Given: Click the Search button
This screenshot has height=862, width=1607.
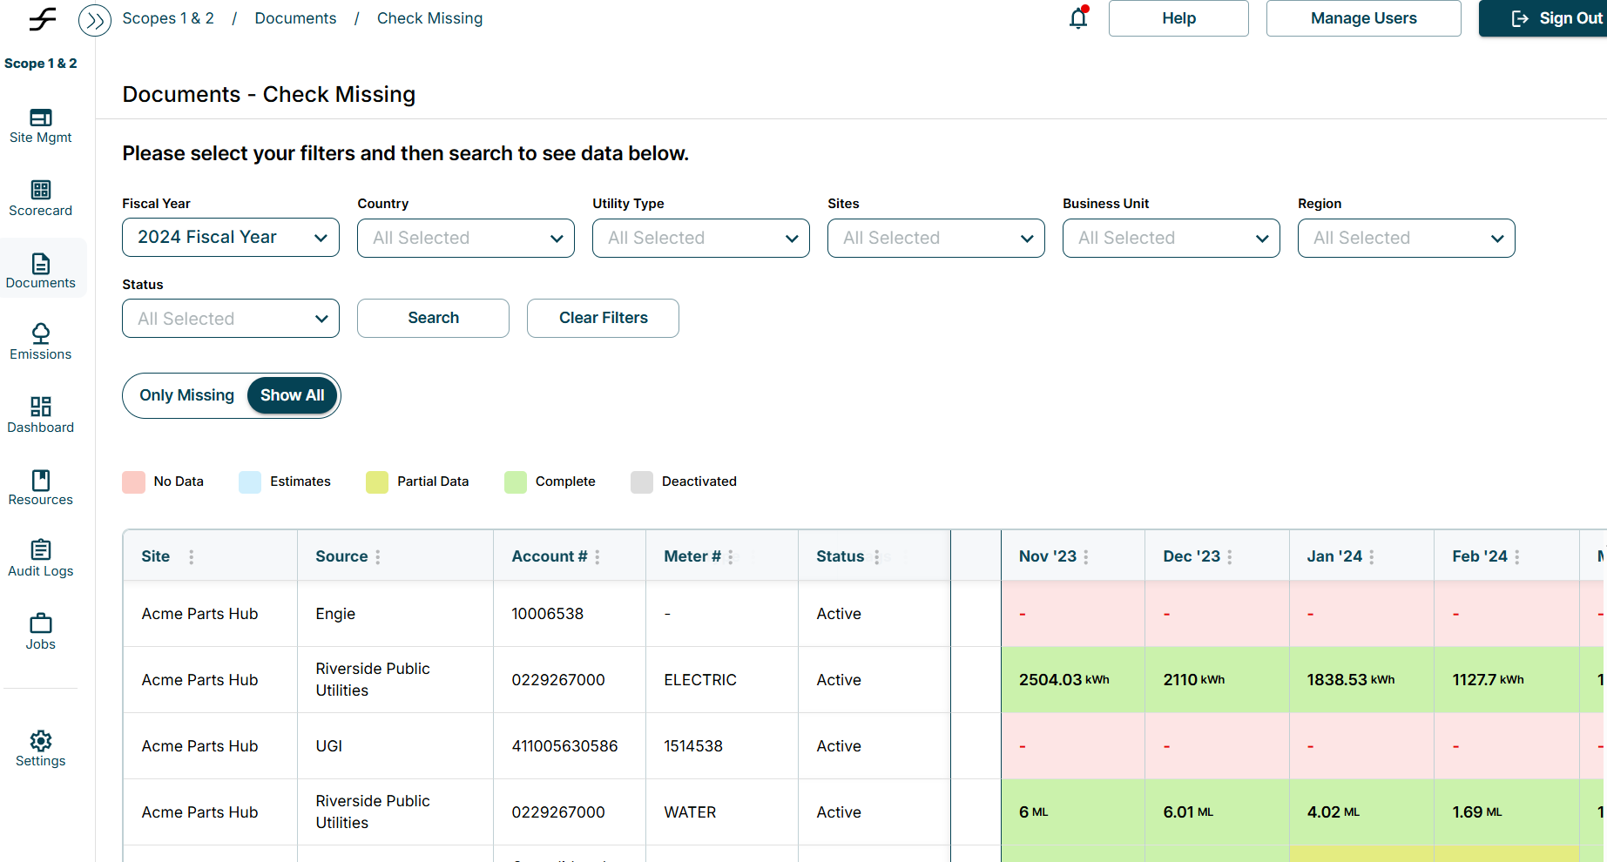Looking at the screenshot, I should (x=433, y=319).
